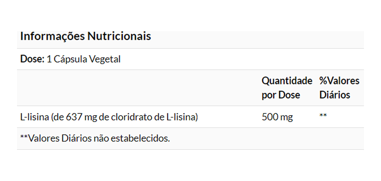
Task: Click the 500 mg amount value
Action: pos(277,117)
